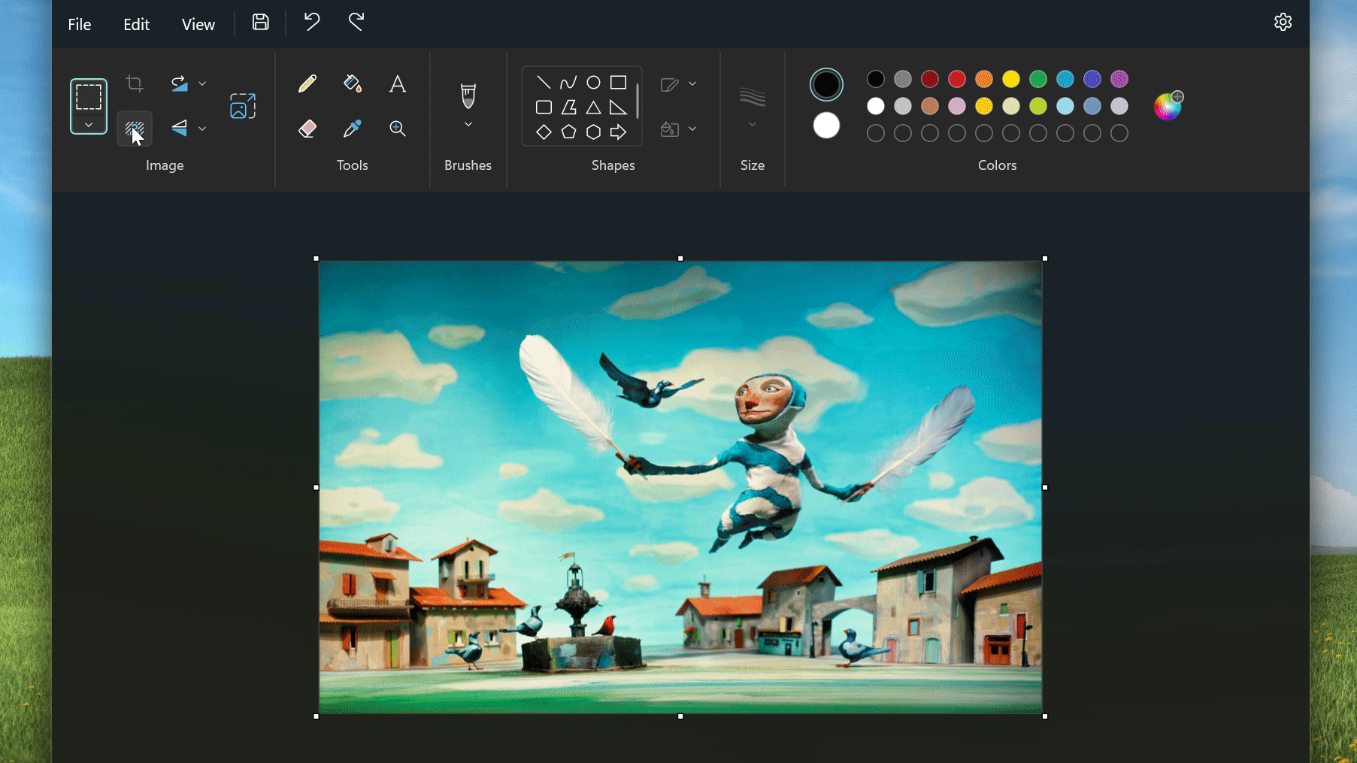This screenshot has width=1357, height=763.
Task: Select the Brush tool
Action: tap(468, 95)
